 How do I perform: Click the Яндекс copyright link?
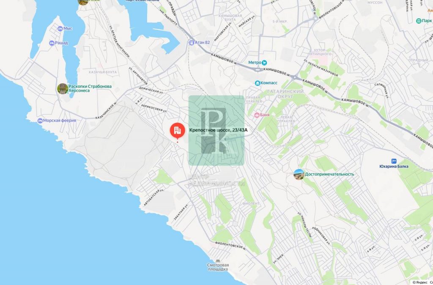click(x=422, y=282)
